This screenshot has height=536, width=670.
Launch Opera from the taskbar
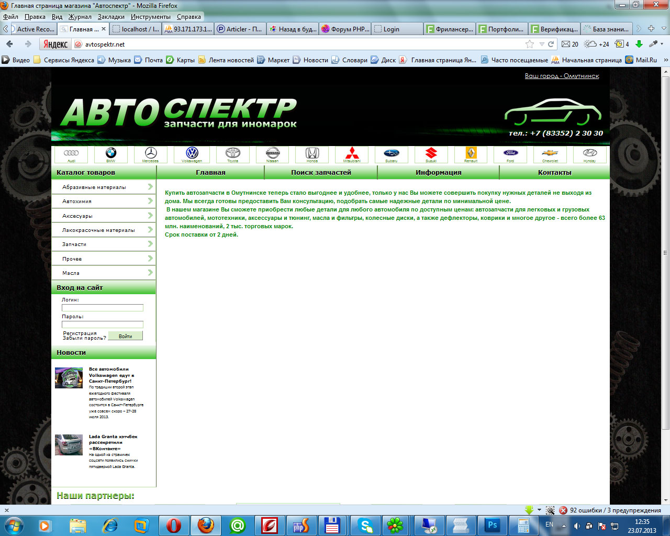173,525
